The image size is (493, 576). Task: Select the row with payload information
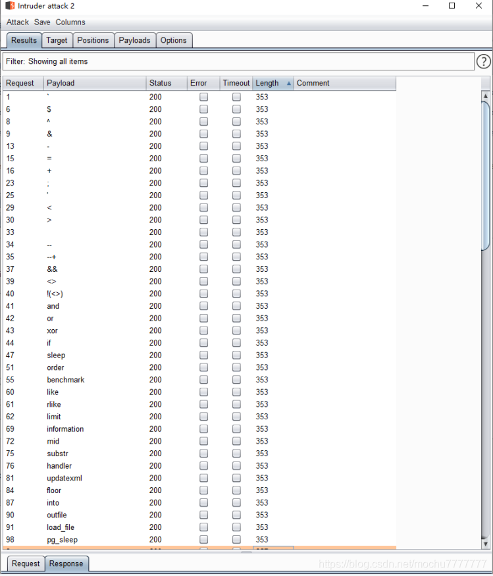(199, 429)
